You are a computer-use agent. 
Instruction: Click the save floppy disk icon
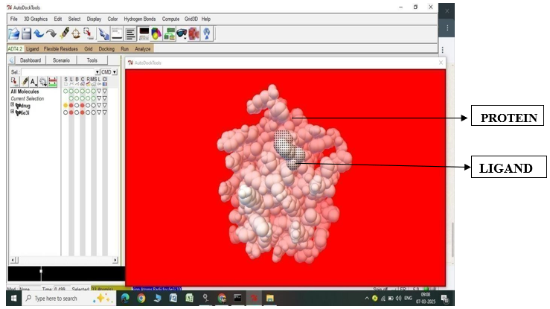(x=26, y=34)
